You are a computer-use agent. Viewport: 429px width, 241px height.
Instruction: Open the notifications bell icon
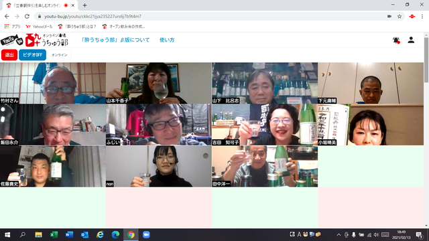[396, 40]
